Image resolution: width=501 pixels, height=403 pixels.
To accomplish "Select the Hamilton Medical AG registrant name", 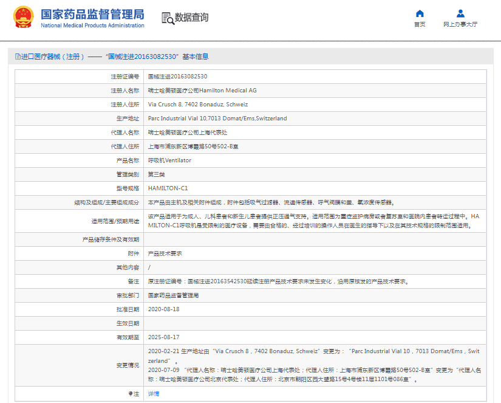I will [202, 91].
